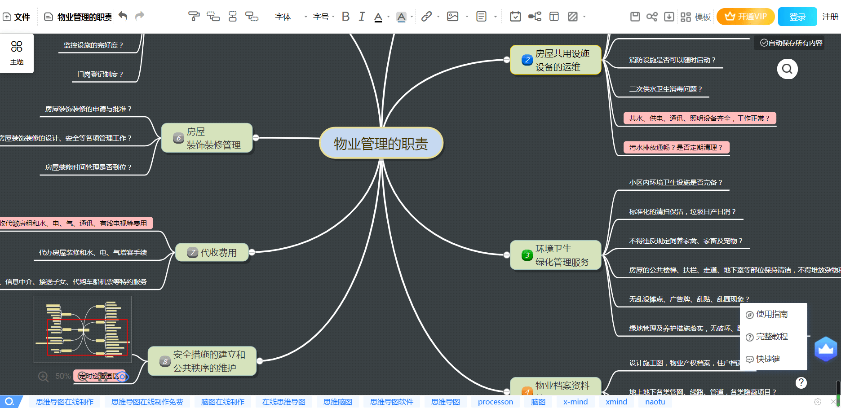
Task: Click the redo arrow icon
Action: pos(140,16)
